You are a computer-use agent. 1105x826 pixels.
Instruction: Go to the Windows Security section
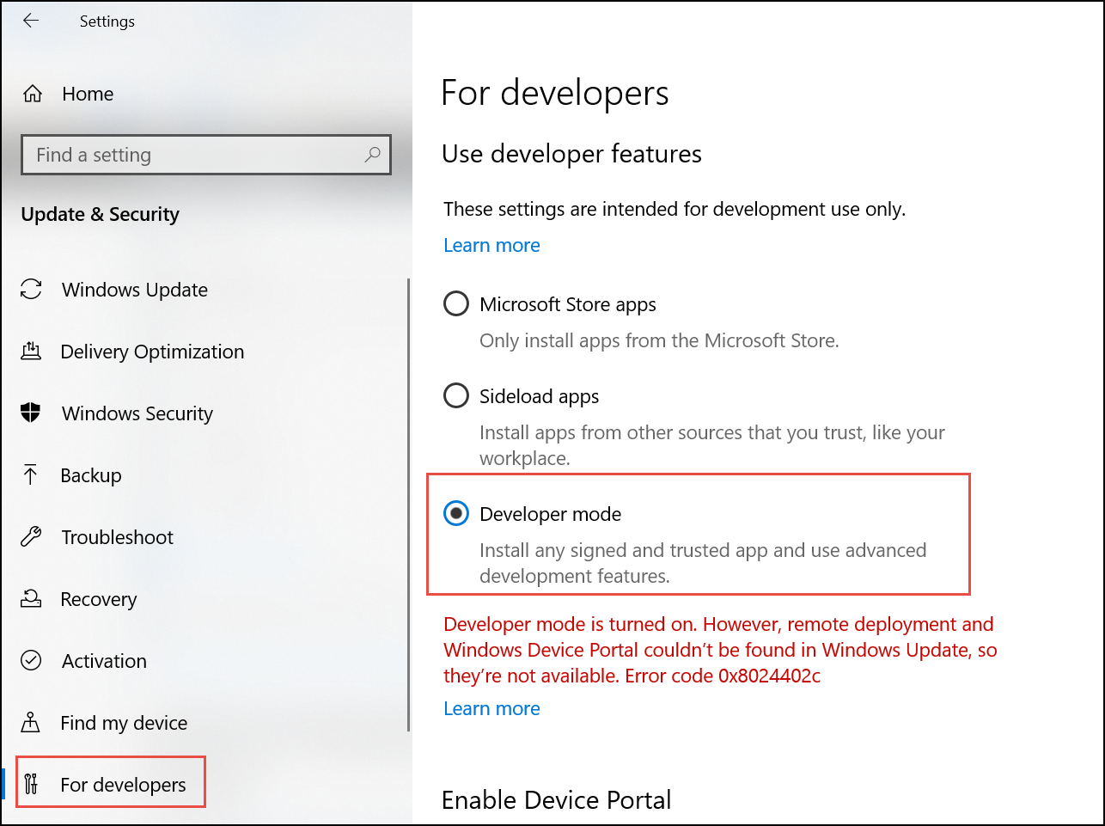click(x=137, y=413)
